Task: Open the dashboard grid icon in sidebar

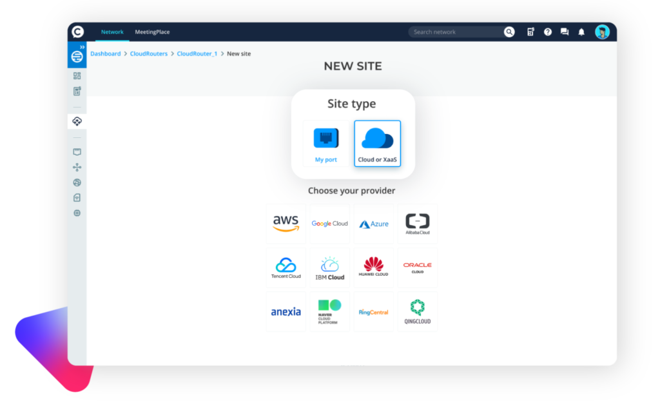Action: click(77, 75)
